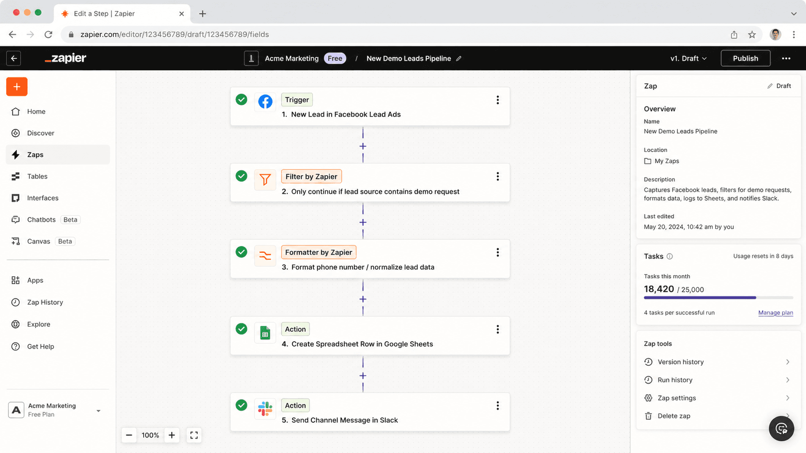Open options menu for Google Sheets step

497,329
